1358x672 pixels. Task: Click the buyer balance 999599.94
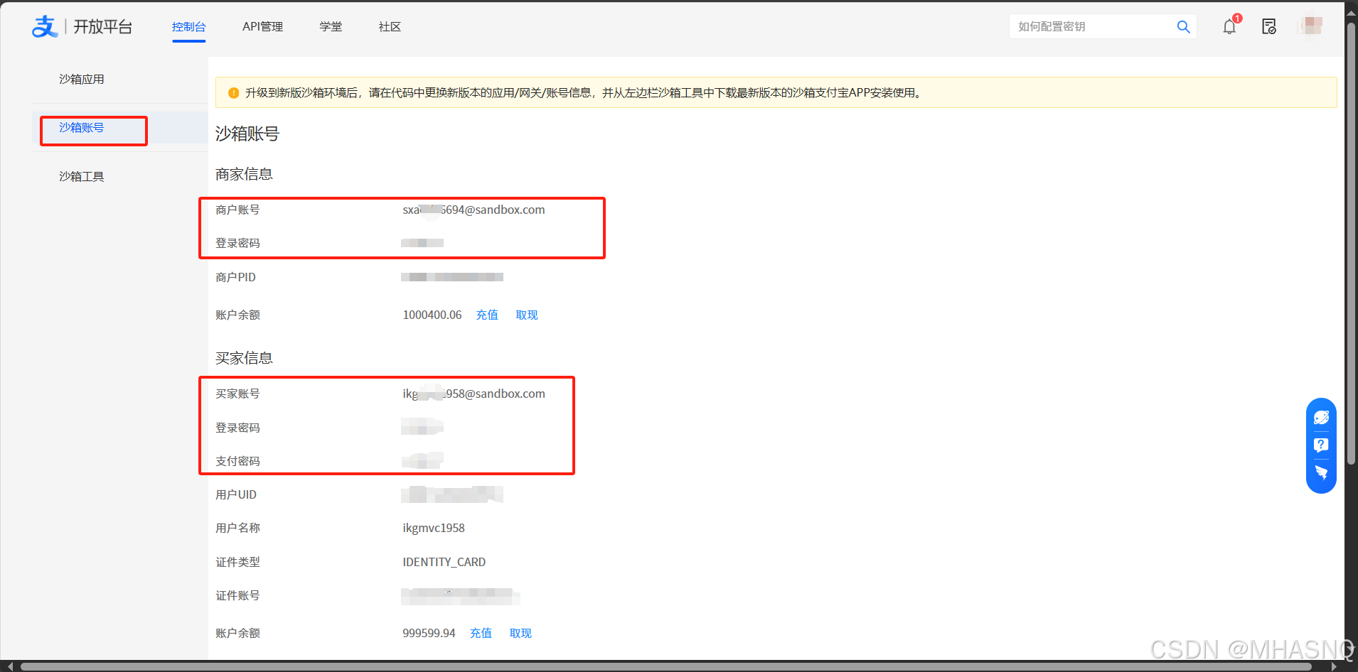[429, 633]
